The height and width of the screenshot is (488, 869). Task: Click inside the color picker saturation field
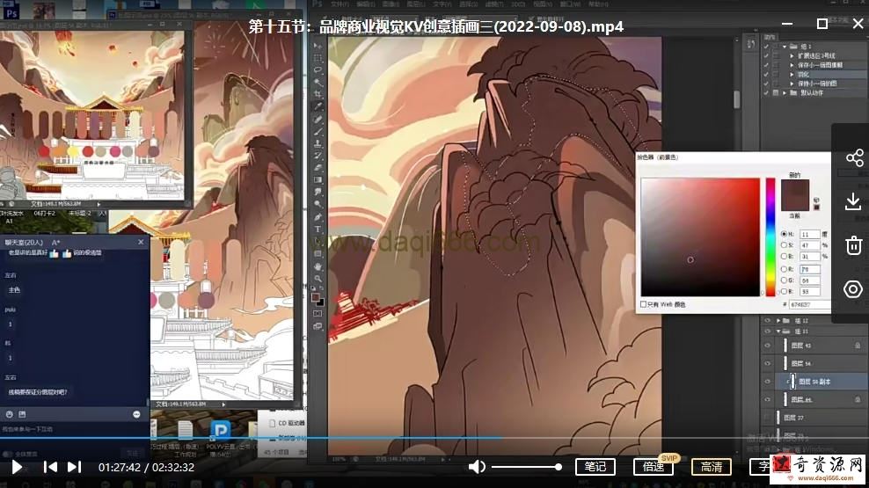coord(700,237)
